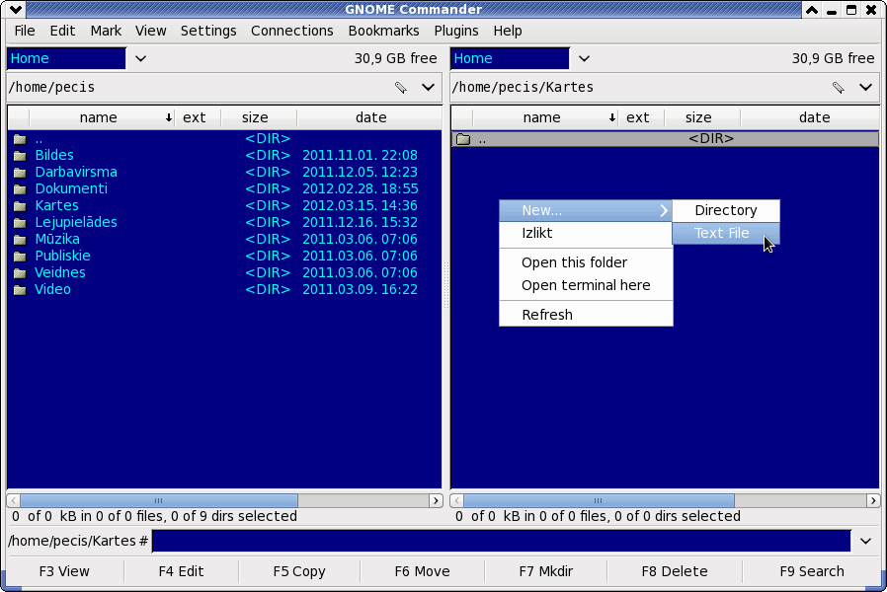887x592 pixels.
Task: Open the Bookmarks menu
Action: (383, 31)
